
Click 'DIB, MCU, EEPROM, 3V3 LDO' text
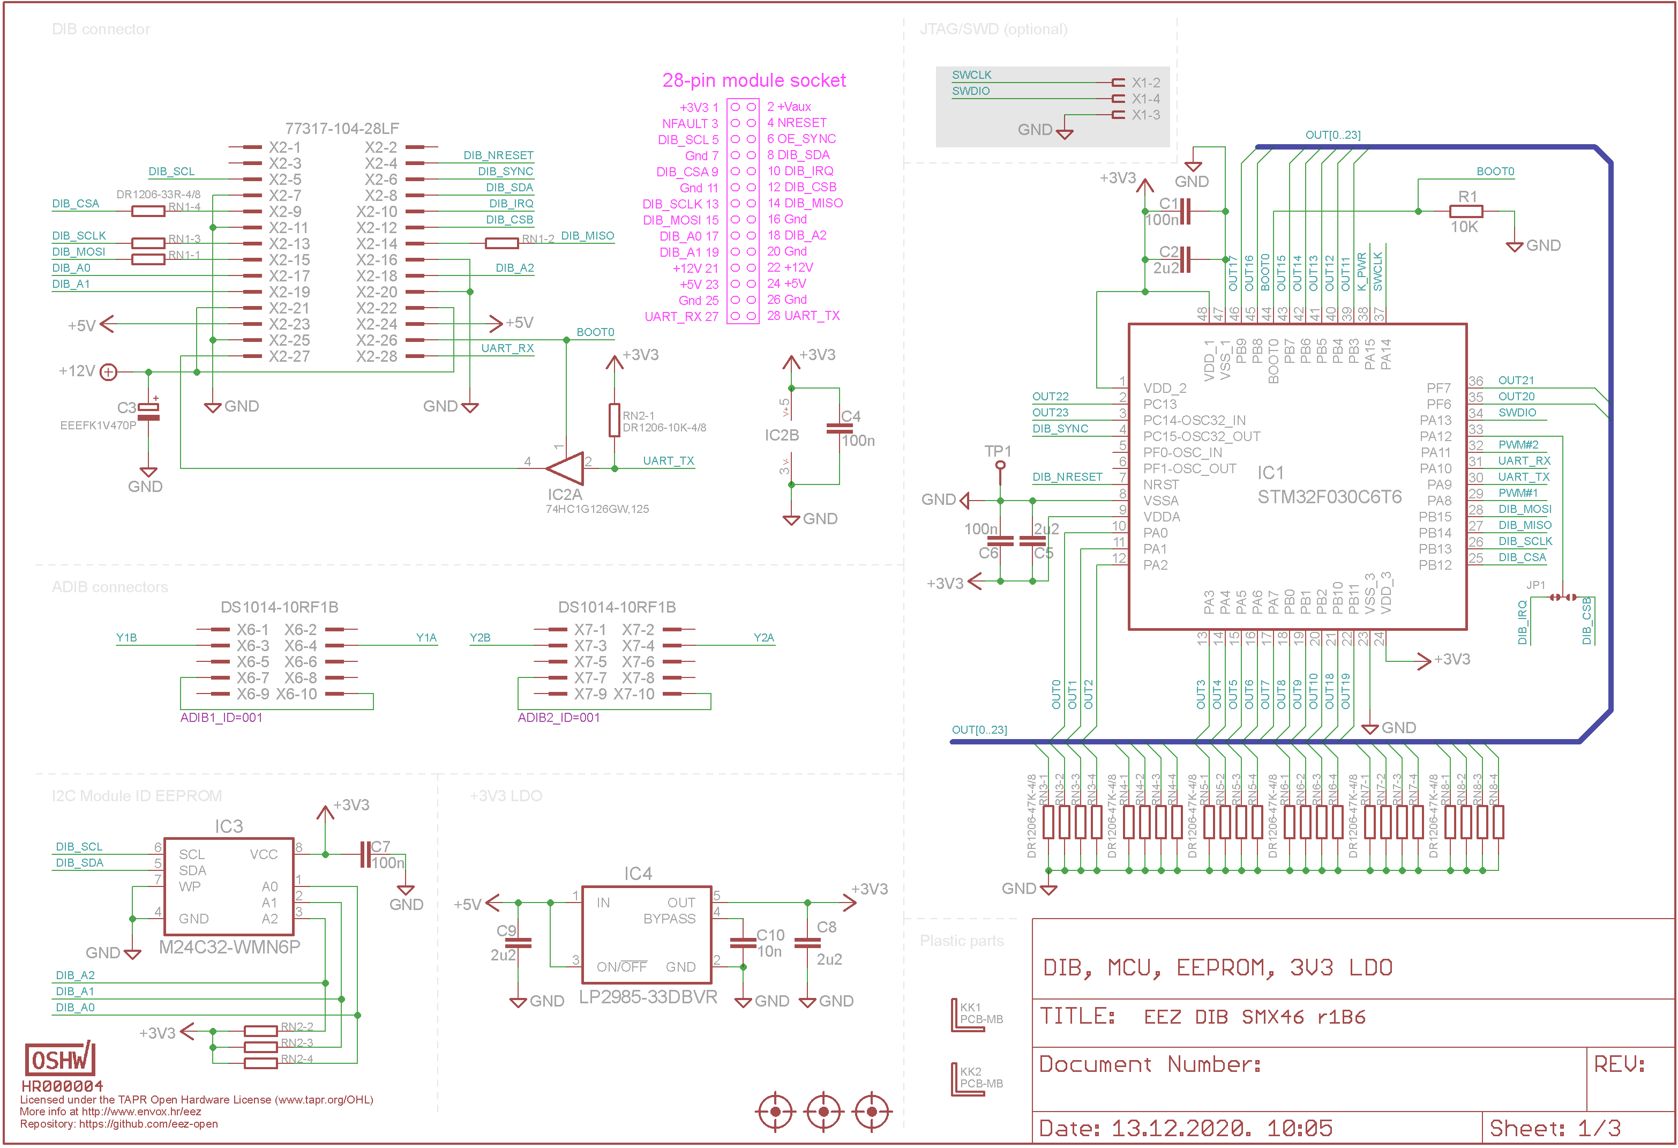click(x=1217, y=968)
